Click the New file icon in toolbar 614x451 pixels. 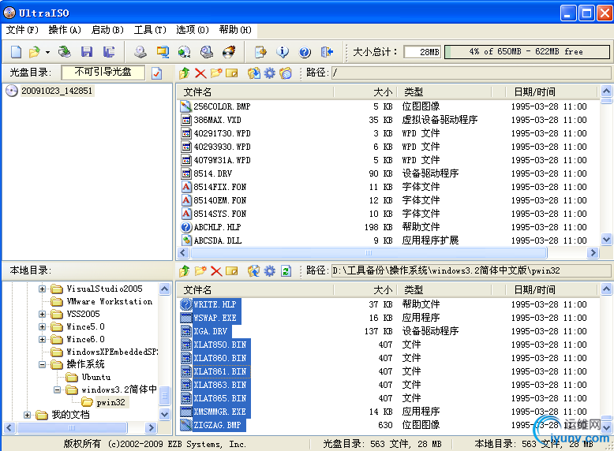pyautogui.click(x=17, y=51)
